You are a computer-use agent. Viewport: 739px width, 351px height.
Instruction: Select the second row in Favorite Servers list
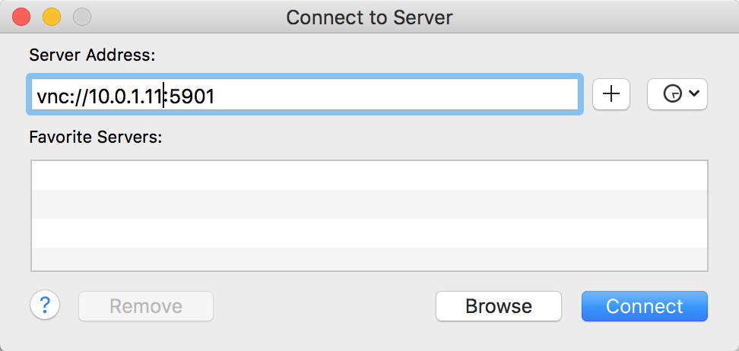click(x=369, y=204)
